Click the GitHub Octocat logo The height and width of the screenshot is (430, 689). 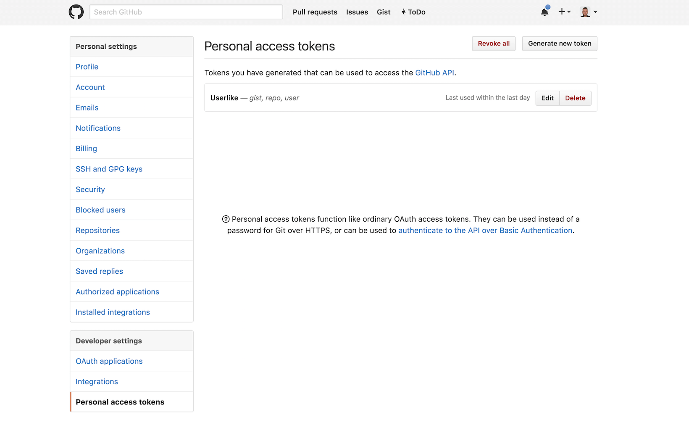pos(76,12)
